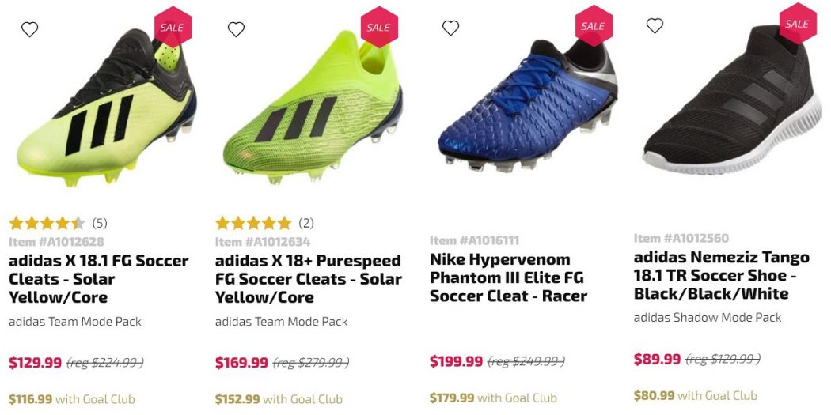Viewport: 831px width, 415px height.
Task: Click the 4.5 star rating with 5 reviews
Action: point(58,224)
